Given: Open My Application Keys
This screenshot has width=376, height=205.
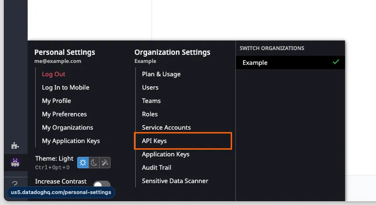Looking at the screenshot, I should (71, 141).
